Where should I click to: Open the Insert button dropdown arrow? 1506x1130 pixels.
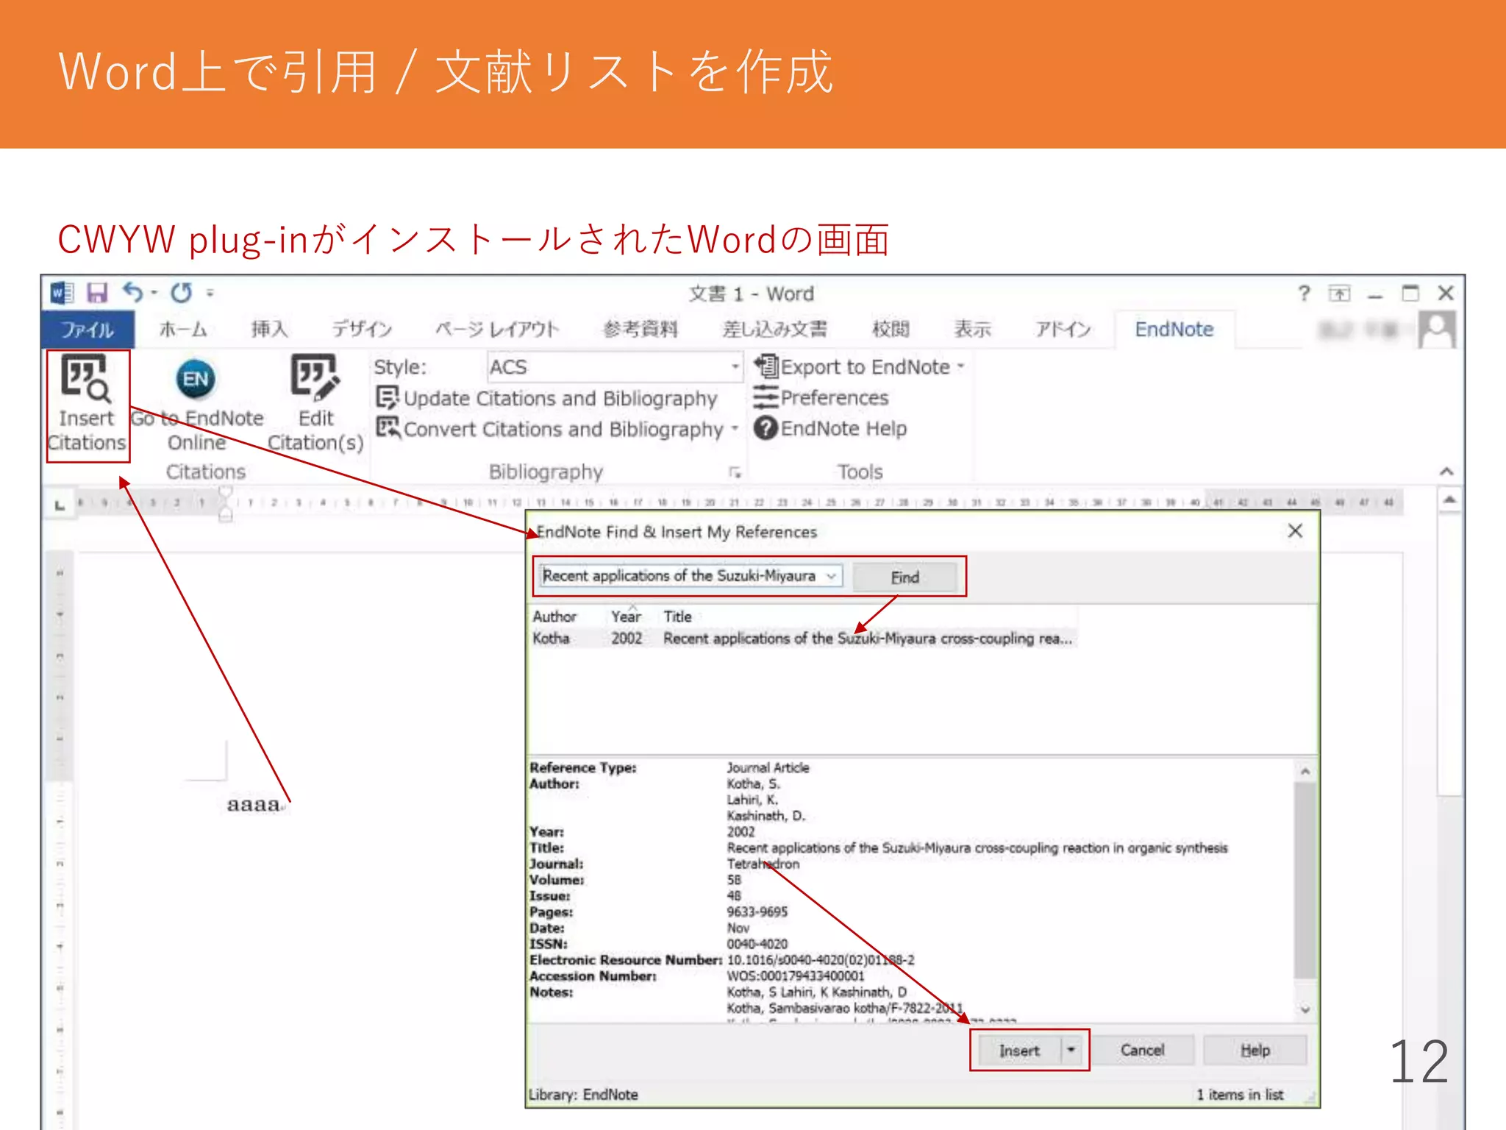tap(1071, 1051)
